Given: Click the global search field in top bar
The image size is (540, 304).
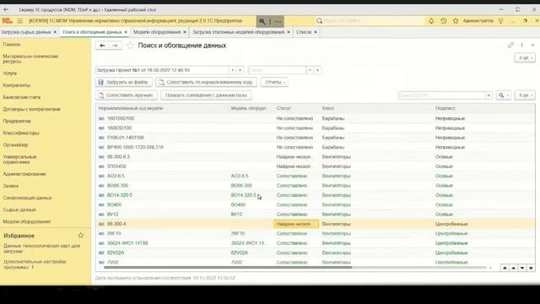Looking at the screenshot, I should (x=370, y=21).
